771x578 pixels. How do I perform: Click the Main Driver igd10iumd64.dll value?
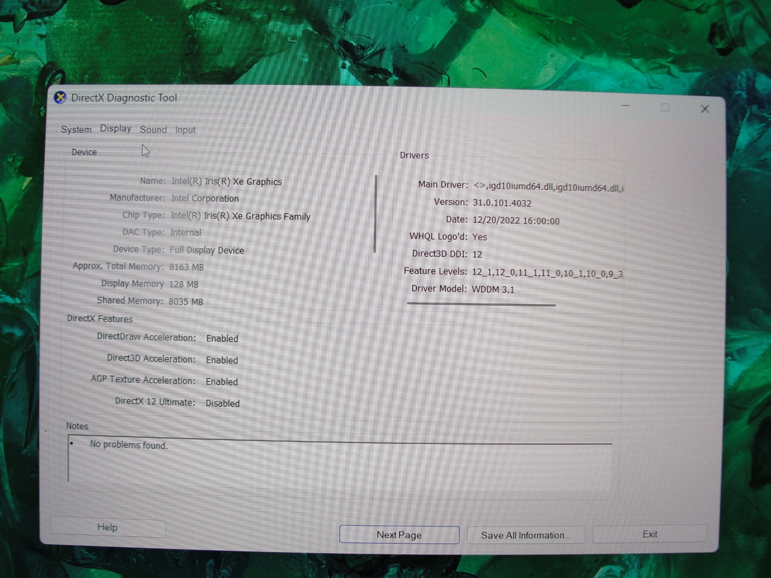click(548, 187)
